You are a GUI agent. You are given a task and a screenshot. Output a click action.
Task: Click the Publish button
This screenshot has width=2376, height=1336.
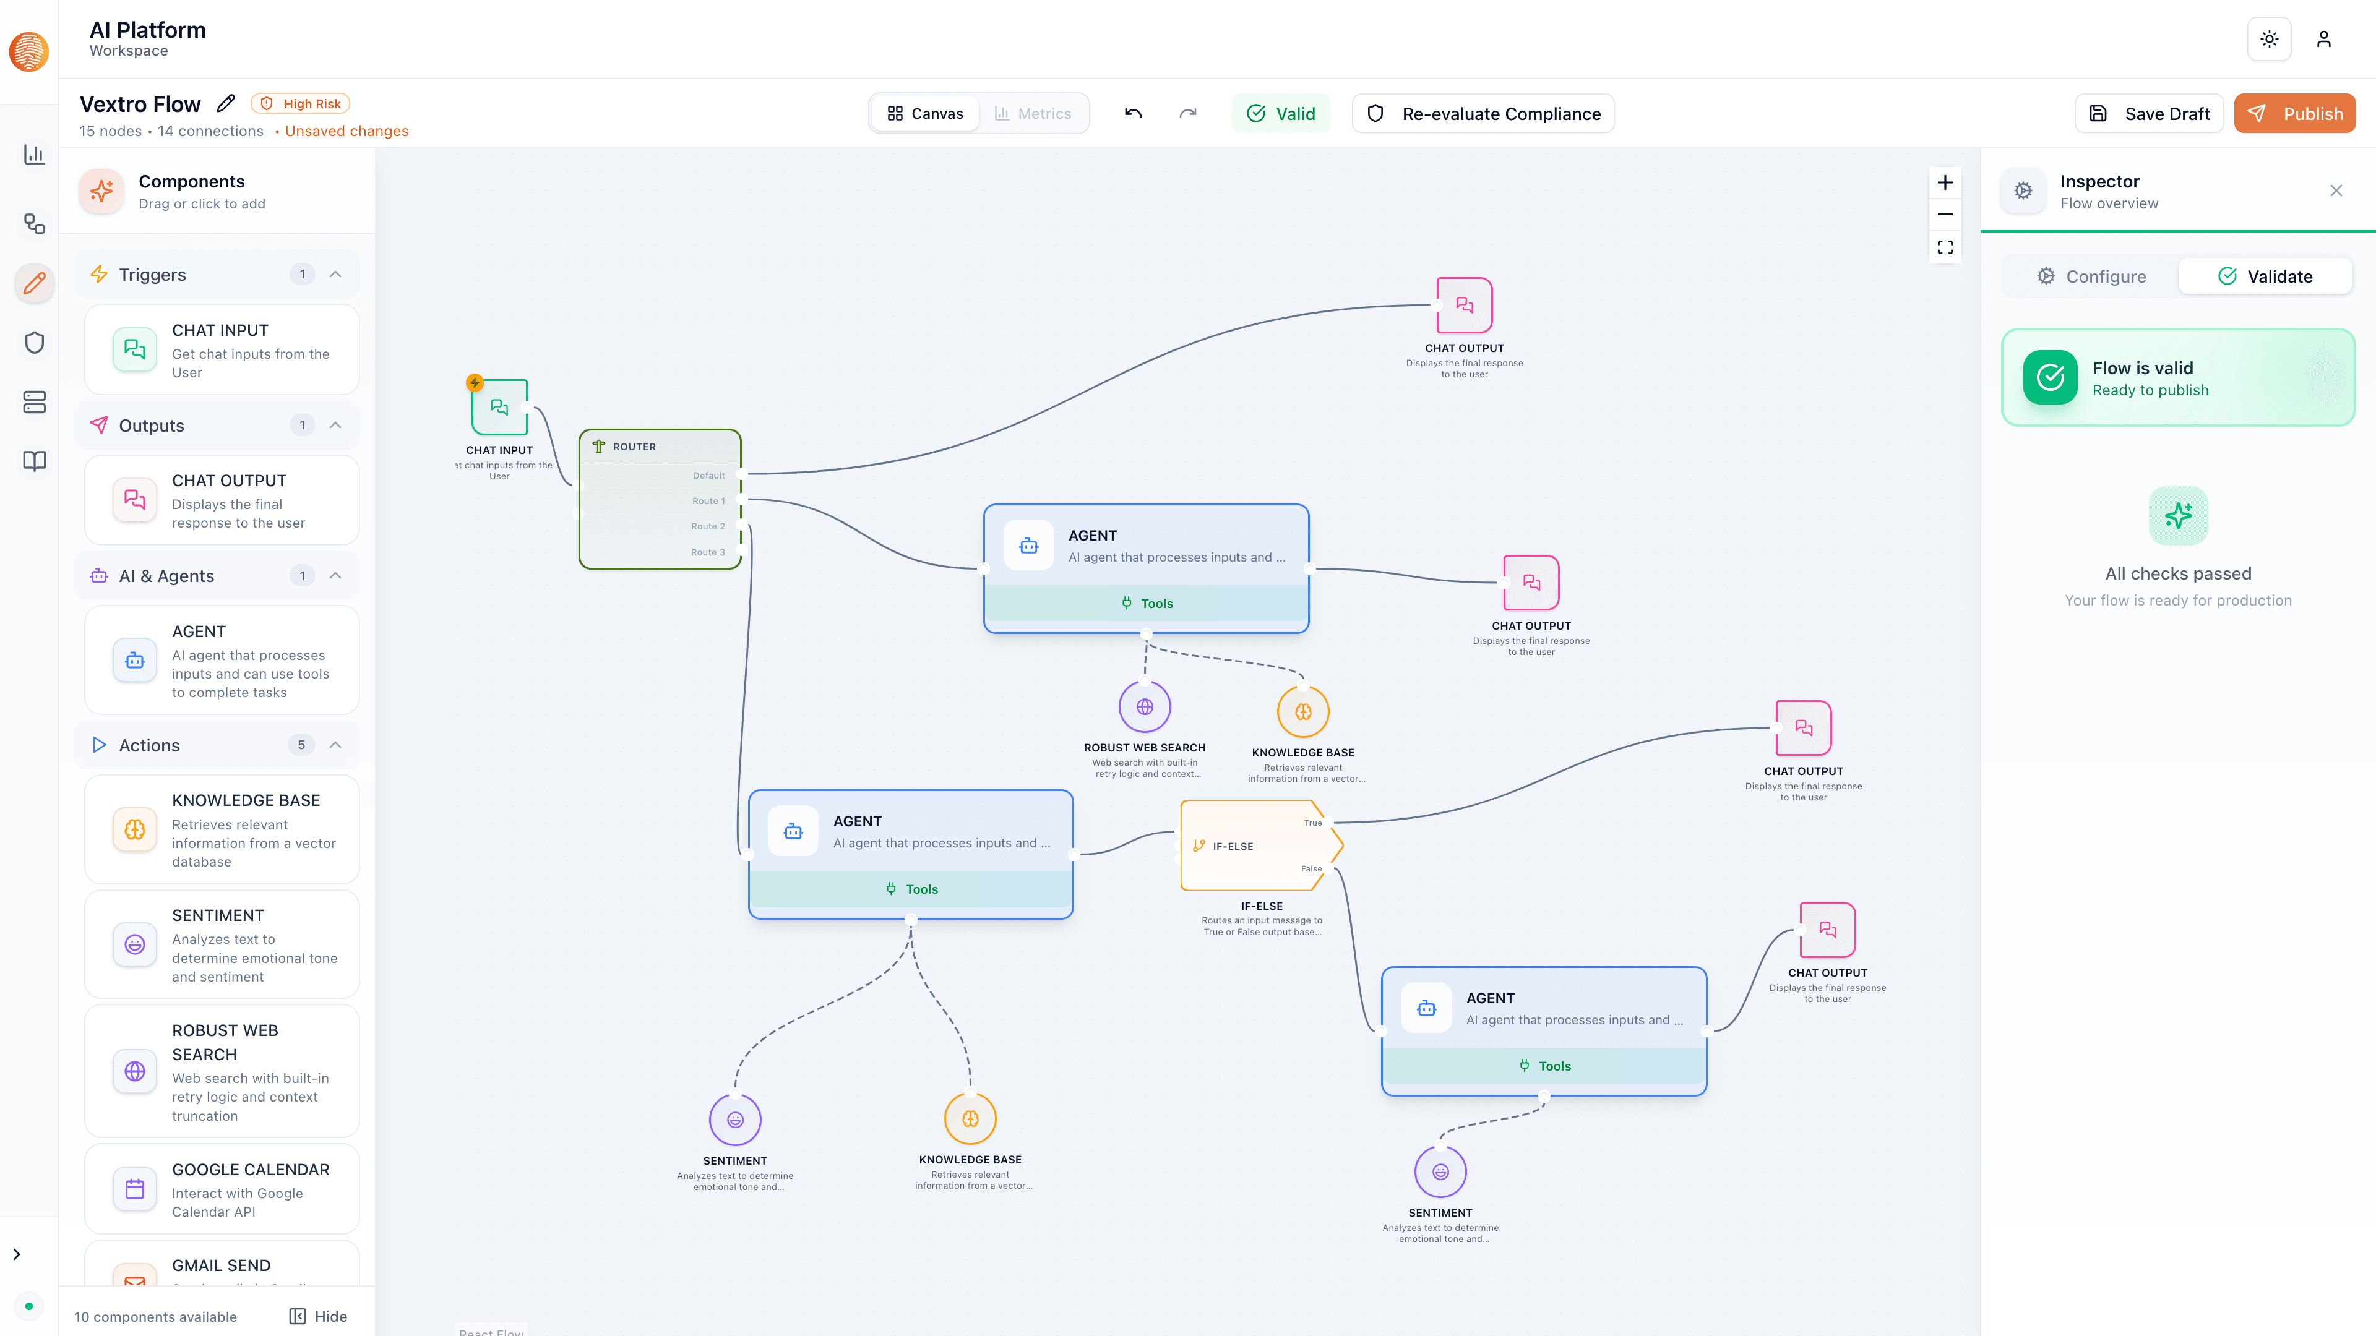click(2294, 113)
